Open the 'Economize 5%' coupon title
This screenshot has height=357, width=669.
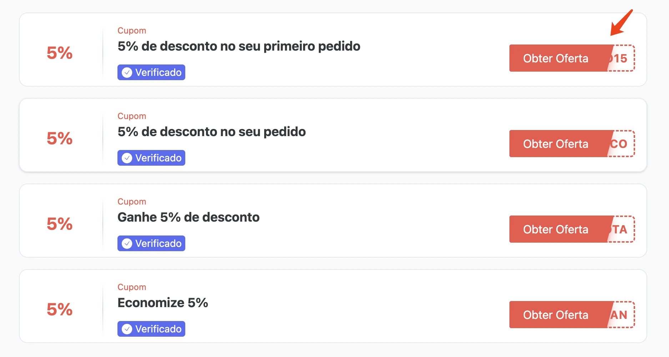click(163, 303)
